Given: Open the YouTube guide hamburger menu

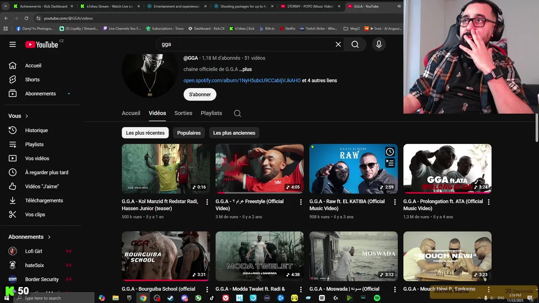Looking at the screenshot, I should click(x=13, y=44).
